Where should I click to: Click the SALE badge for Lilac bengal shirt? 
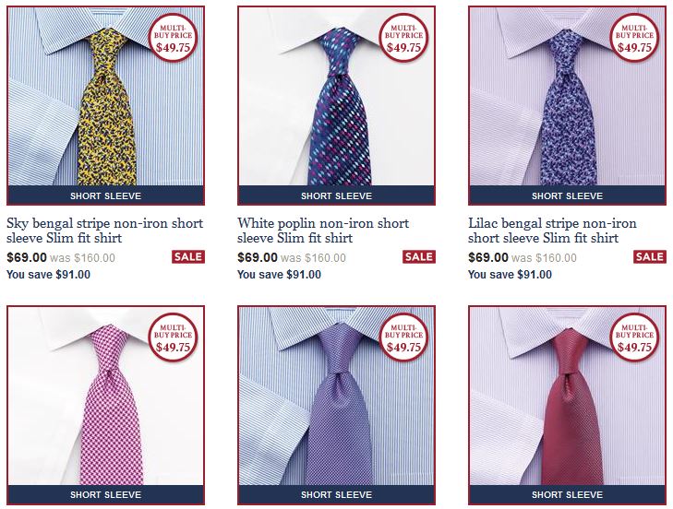(x=650, y=257)
